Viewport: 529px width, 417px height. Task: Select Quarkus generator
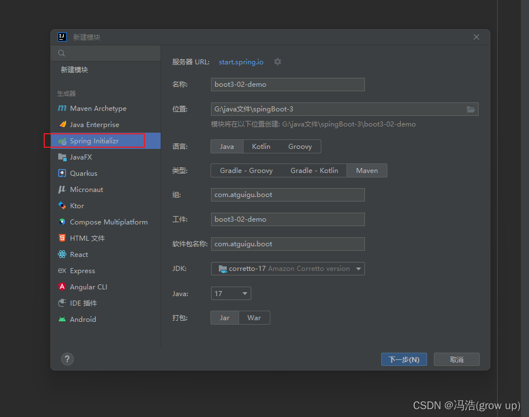pos(106,174)
